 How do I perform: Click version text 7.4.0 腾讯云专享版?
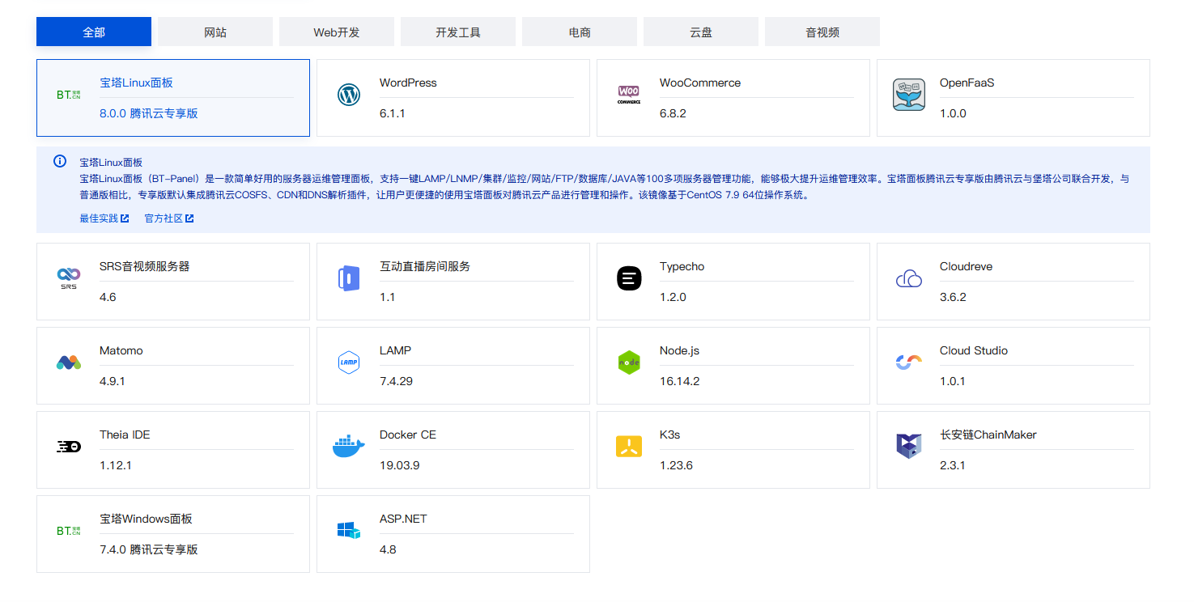pyautogui.click(x=149, y=549)
